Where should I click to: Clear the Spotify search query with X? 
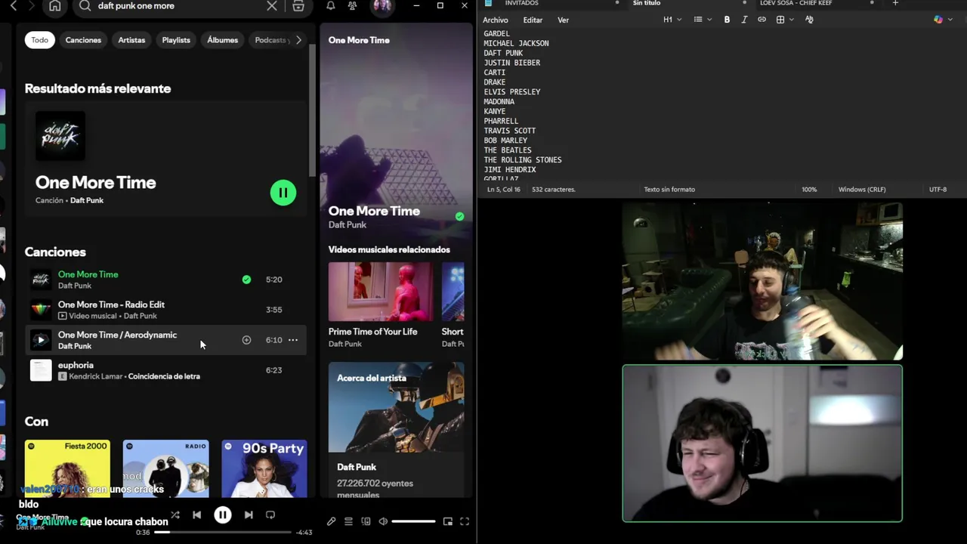coord(272,6)
